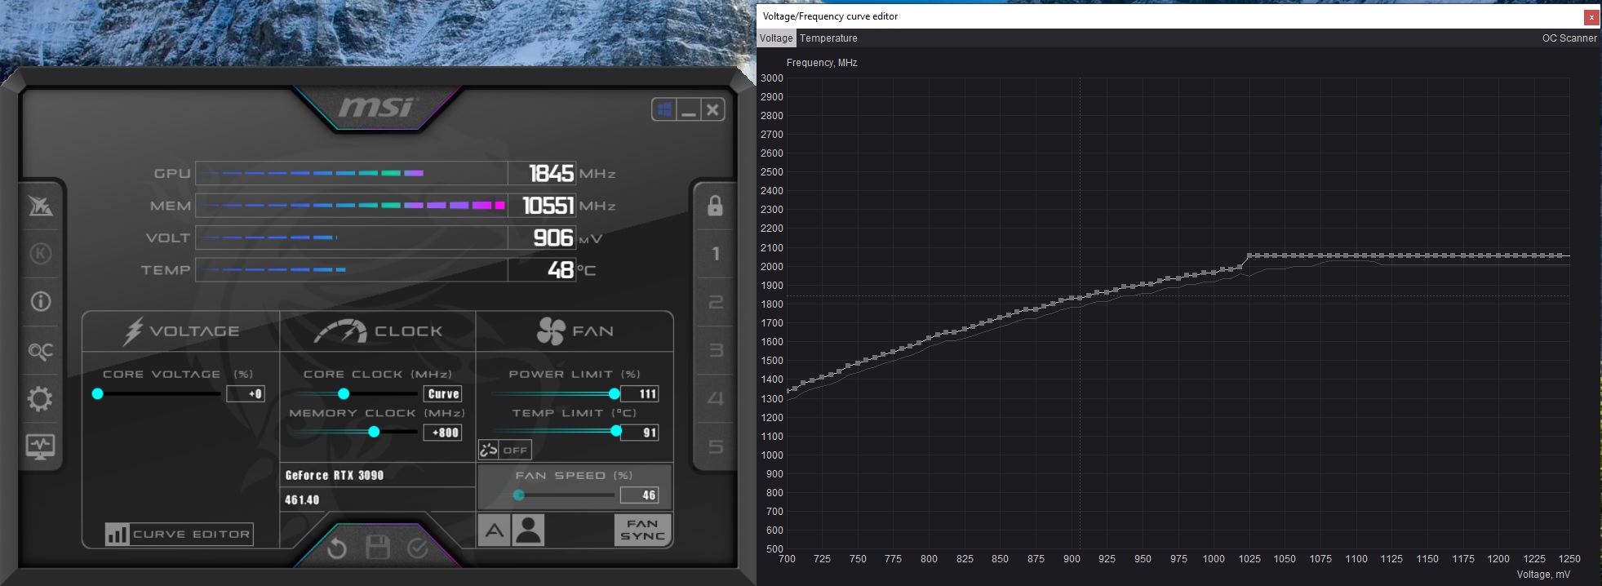Click the Kombustor K icon
Image resolution: width=1602 pixels, height=586 pixels.
pyautogui.click(x=40, y=254)
